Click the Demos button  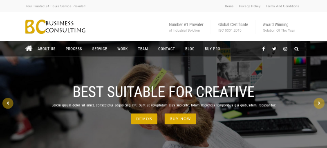click(144, 119)
